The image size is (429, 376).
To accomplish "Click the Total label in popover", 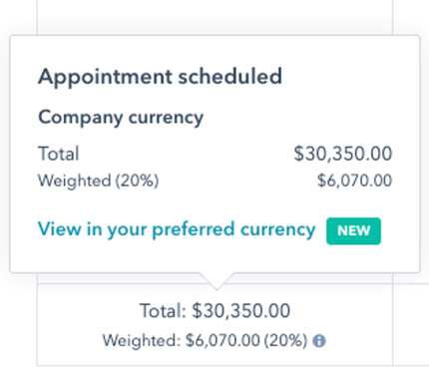I will click(x=59, y=154).
